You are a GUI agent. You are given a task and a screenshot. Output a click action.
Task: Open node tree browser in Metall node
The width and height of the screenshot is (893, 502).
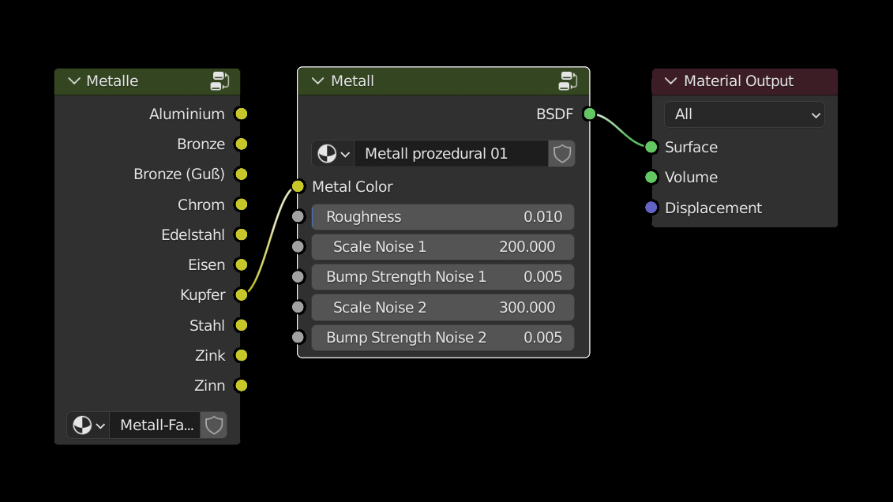coord(333,153)
